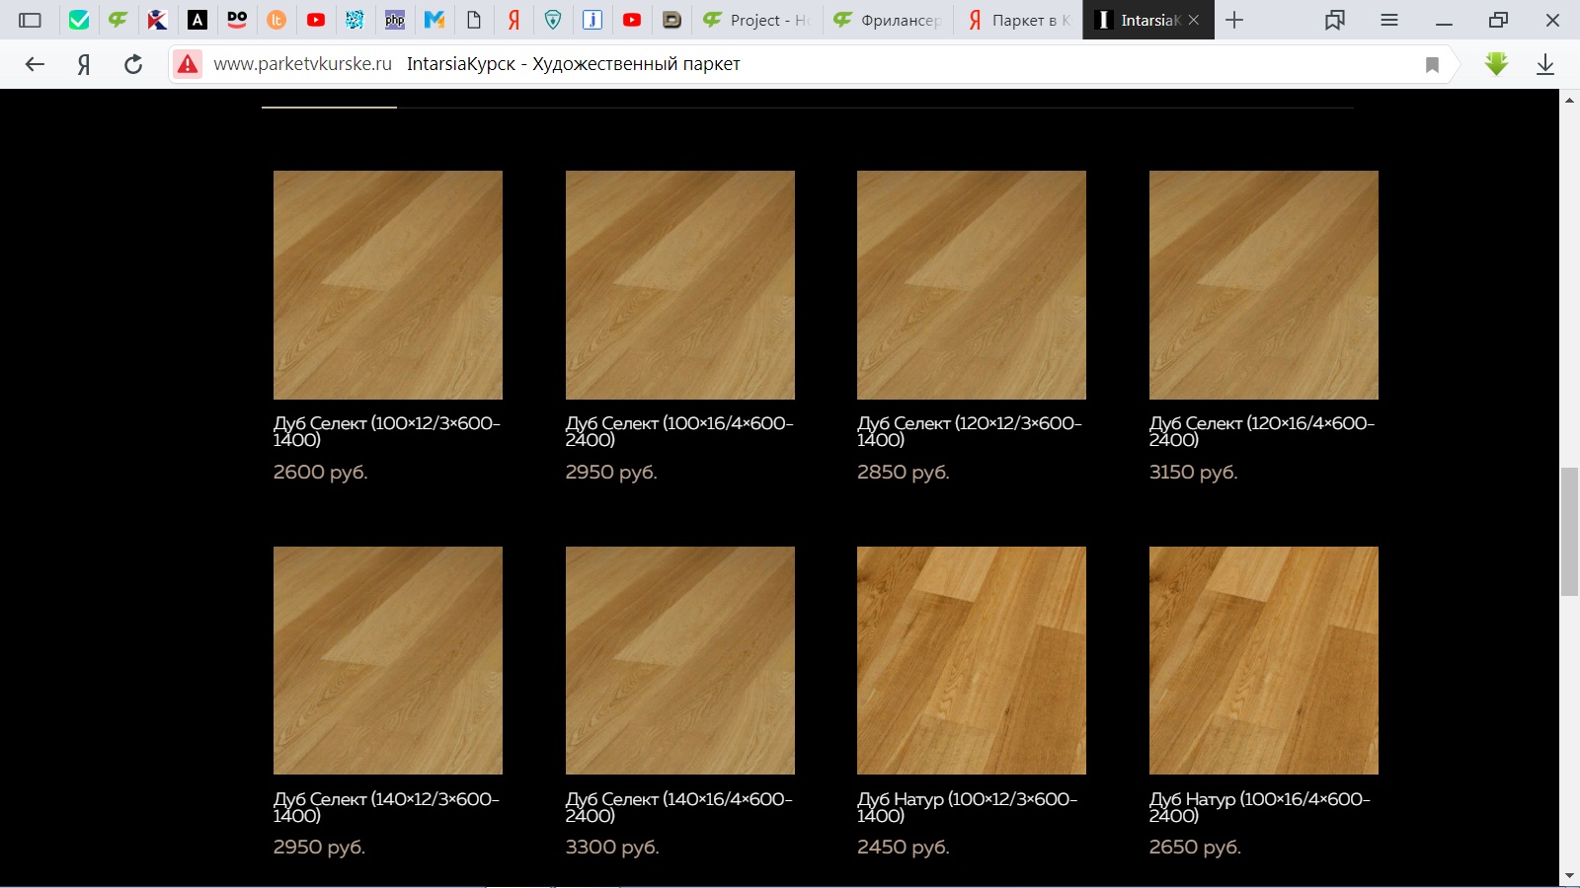The image size is (1580, 888).
Task: Open the bookmarks collections icon in the title bar
Action: [1335, 20]
